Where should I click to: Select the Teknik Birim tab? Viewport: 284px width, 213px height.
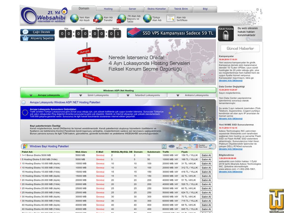(181, 9)
